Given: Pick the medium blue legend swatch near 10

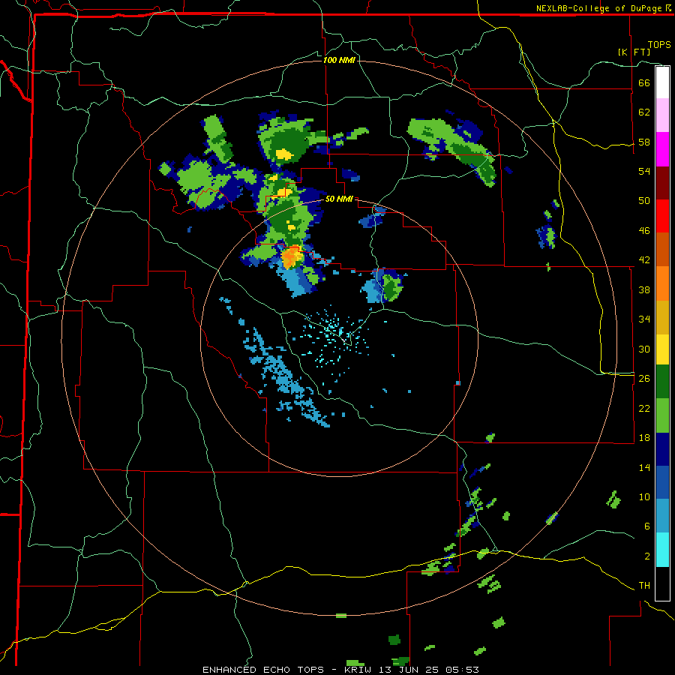Looking at the screenshot, I should 662,482.
